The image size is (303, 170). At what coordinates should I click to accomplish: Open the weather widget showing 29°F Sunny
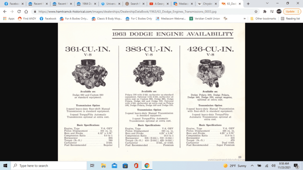click(x=234, y=166)
